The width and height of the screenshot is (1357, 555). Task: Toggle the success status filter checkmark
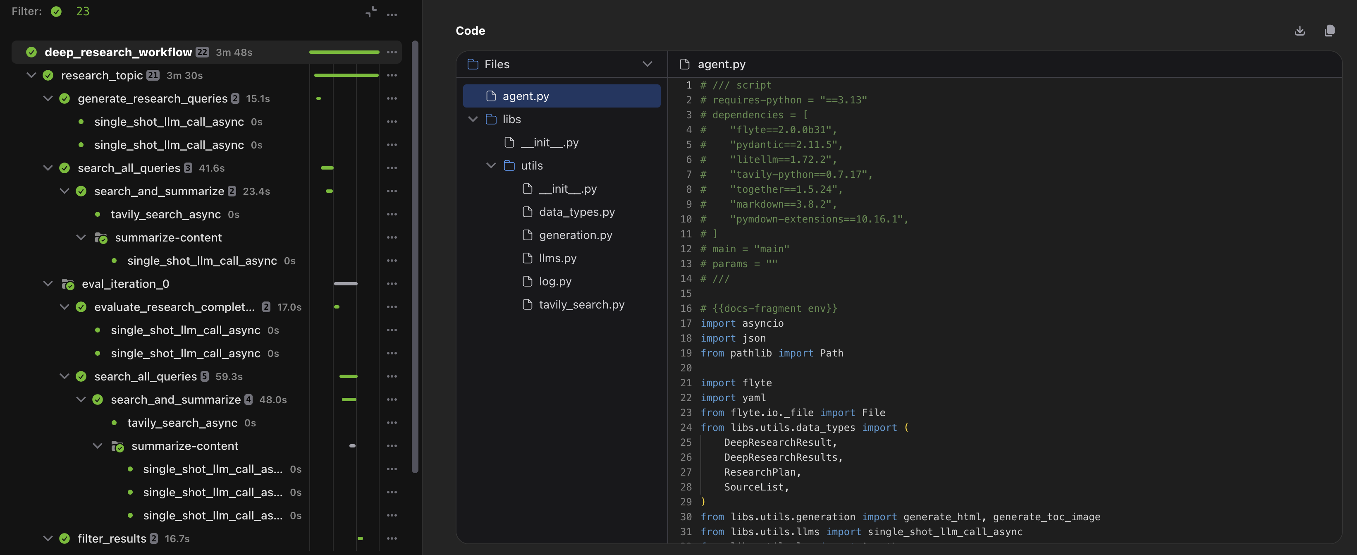tap(56, 11)
